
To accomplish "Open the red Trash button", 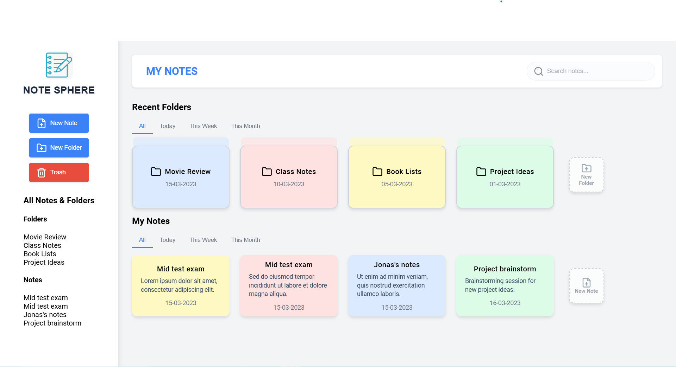I will tap(59, 172).
